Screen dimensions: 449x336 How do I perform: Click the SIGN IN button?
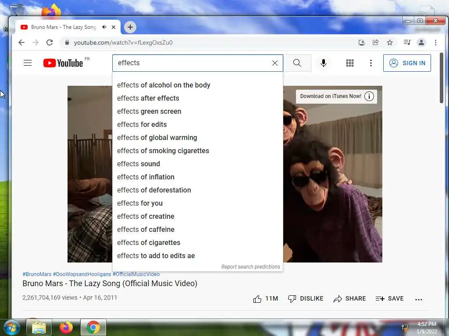407,63
